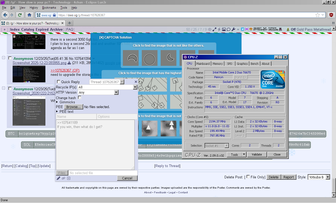Click the Telegram paper plane icon
Viewport: 336px width, 203px height.
[x=243, y=29]
